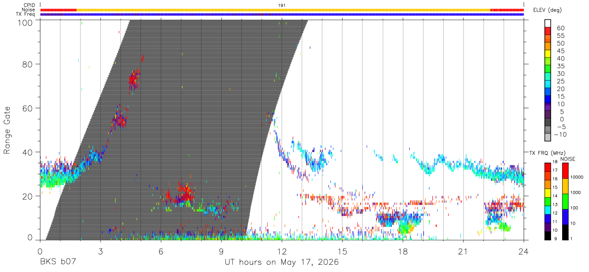Click the 40 tick on Range Gate axis
Screen dimensions: 589x272
point(28,152)
